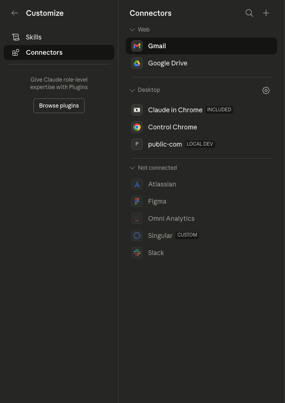This screenshot has width=285, height=403.
Task: Click the back arrow next to Customize
Action: [15, 13]
